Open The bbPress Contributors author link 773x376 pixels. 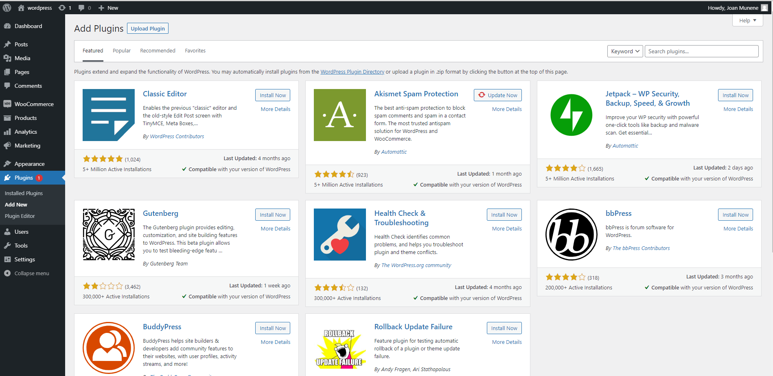pos(641,248)
